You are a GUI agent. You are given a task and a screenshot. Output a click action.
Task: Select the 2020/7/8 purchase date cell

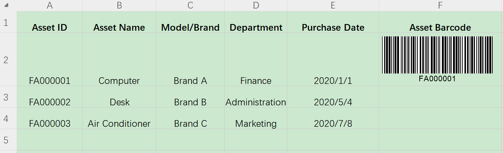click(x=333, y=119)
